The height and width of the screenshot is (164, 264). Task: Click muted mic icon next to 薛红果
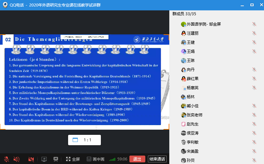tap(254, 79)
